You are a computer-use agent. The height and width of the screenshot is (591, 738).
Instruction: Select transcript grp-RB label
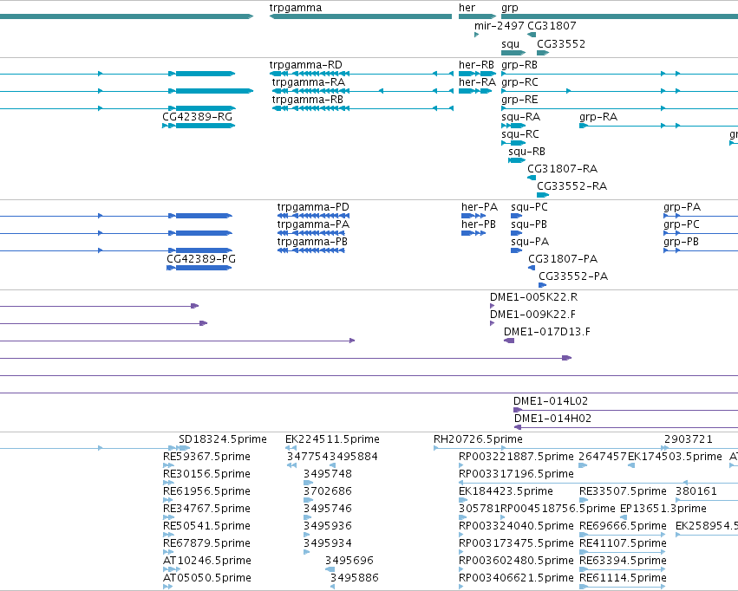pyautogui.click(x=519, y=65)
